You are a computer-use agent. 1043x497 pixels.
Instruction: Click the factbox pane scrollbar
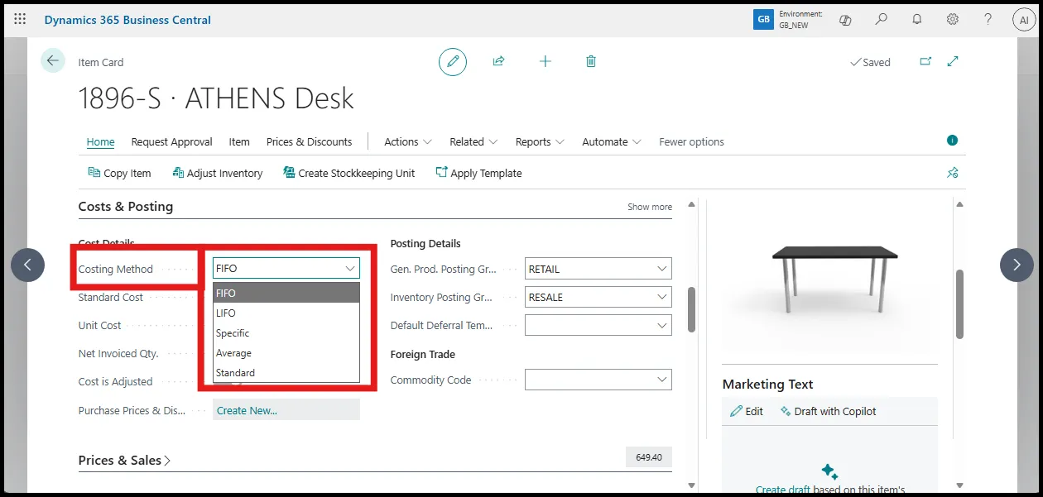pyautogui.click(x=960, y=303)
